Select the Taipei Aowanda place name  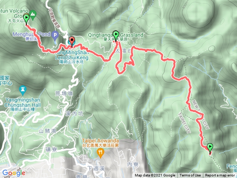pos(100,141)
